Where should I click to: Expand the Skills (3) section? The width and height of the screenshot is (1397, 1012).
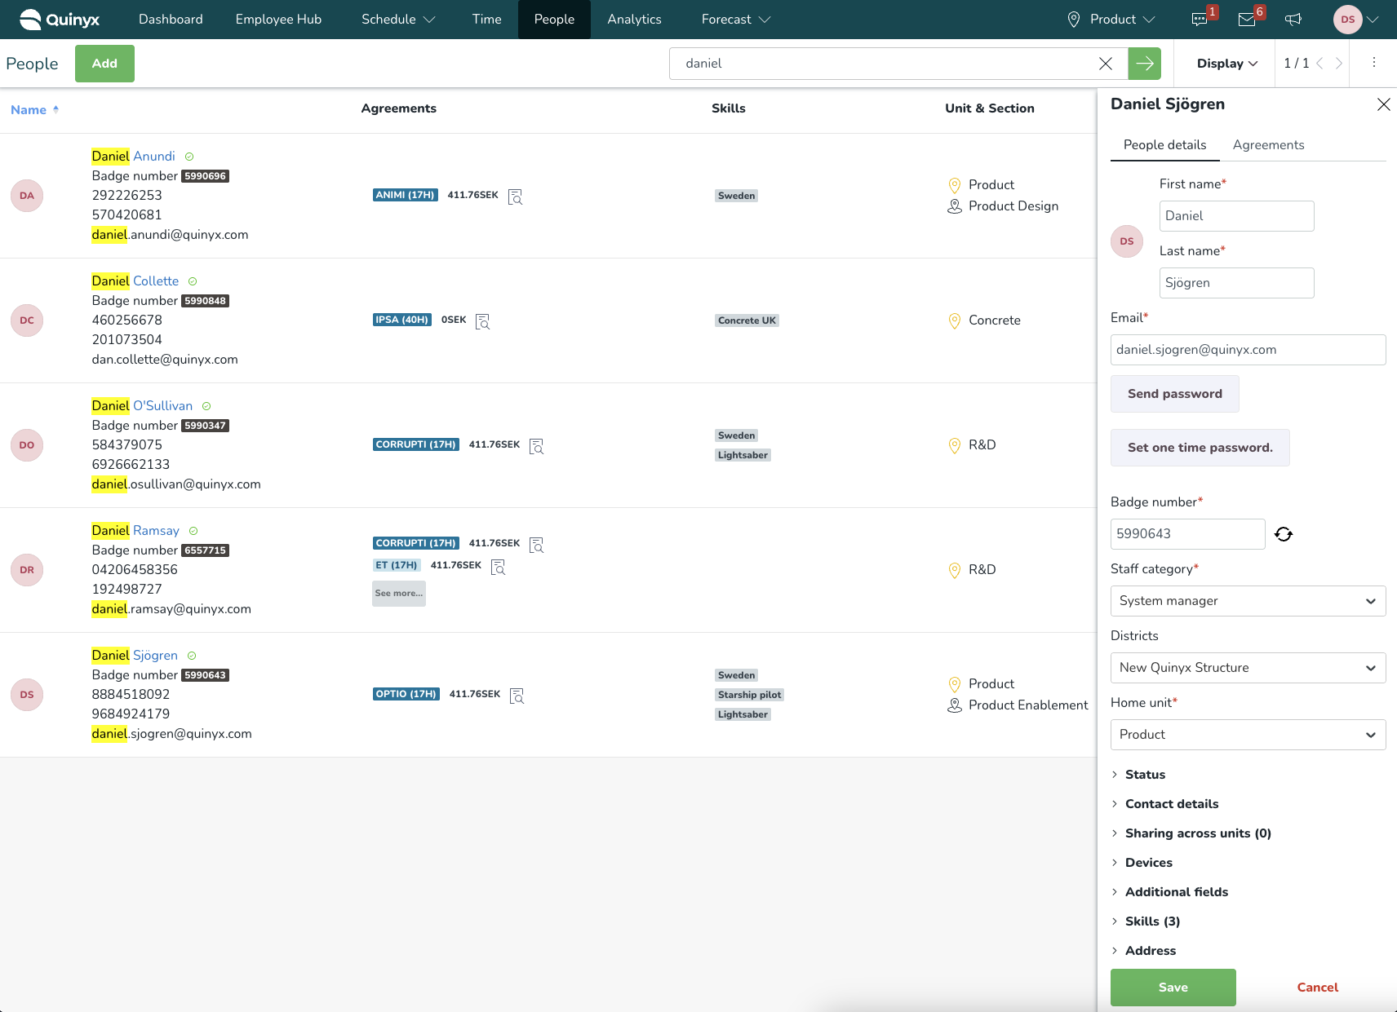(1146, 921)
